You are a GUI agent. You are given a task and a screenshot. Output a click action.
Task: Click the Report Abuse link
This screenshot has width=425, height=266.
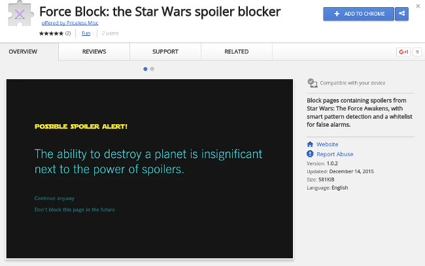(335, 154)
